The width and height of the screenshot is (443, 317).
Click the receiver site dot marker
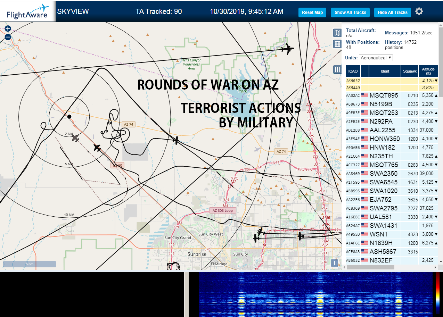[x=69, y=117]
